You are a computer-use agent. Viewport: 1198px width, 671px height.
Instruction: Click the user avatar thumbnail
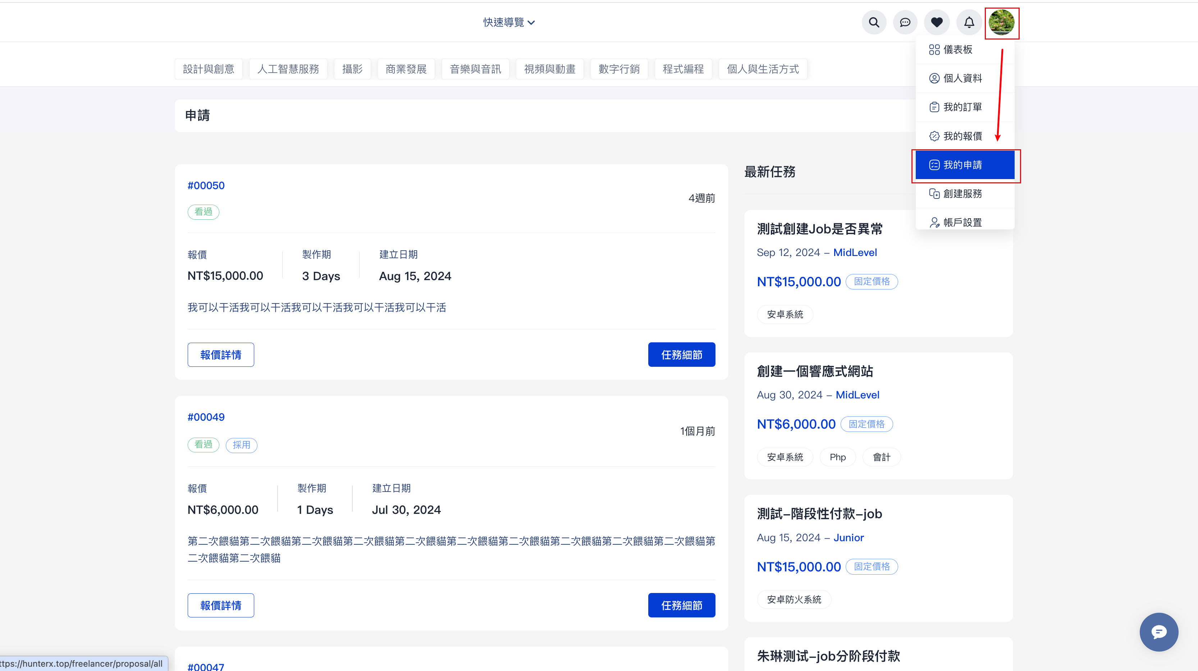(1001, 22)
